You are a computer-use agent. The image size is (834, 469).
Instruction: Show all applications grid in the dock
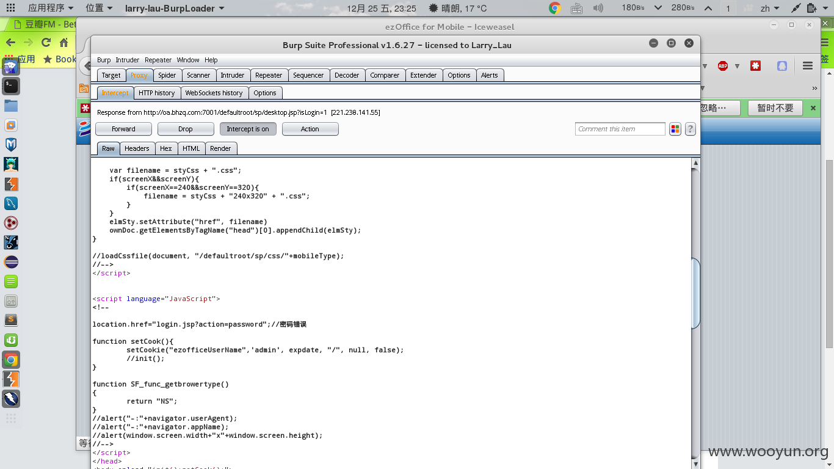point(11,418)
